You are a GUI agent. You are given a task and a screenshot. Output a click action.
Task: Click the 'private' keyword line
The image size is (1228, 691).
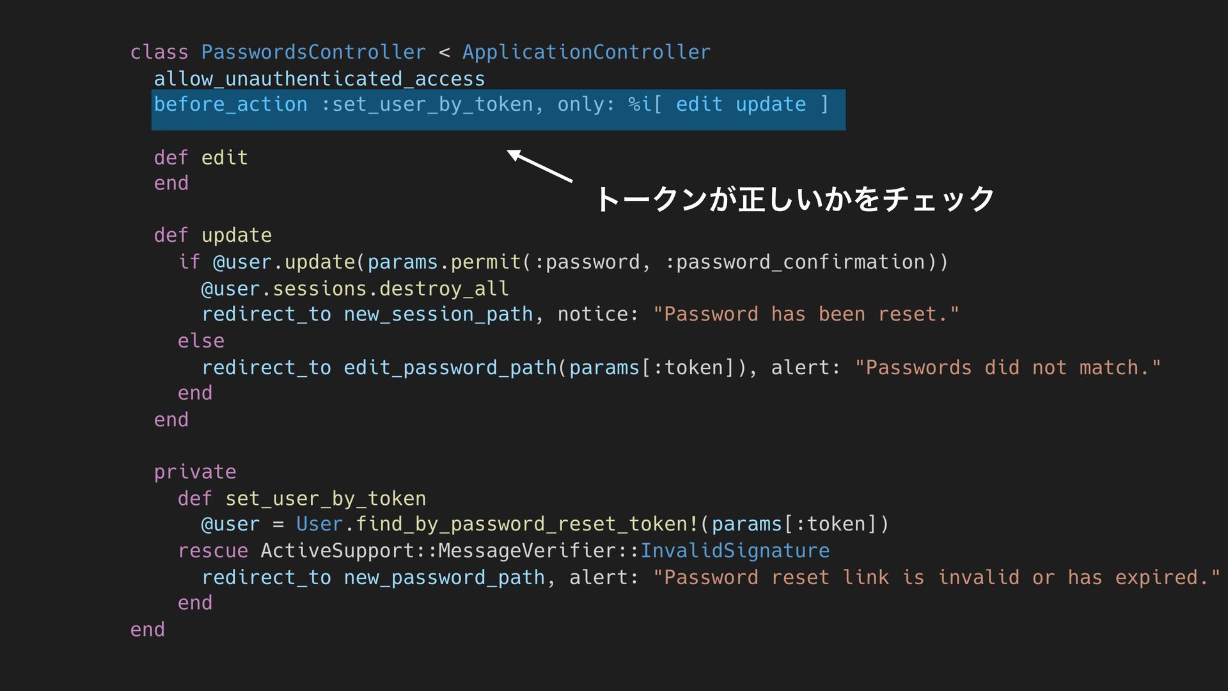[x=195, y=472]
